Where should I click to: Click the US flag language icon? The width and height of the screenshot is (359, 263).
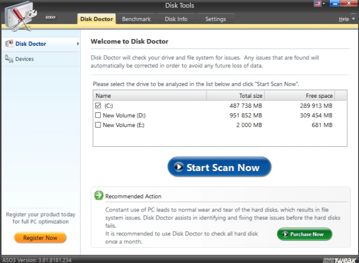click(317, 4)
